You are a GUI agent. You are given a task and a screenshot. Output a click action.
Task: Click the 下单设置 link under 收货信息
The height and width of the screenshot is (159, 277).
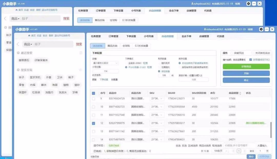click(104, 79)
